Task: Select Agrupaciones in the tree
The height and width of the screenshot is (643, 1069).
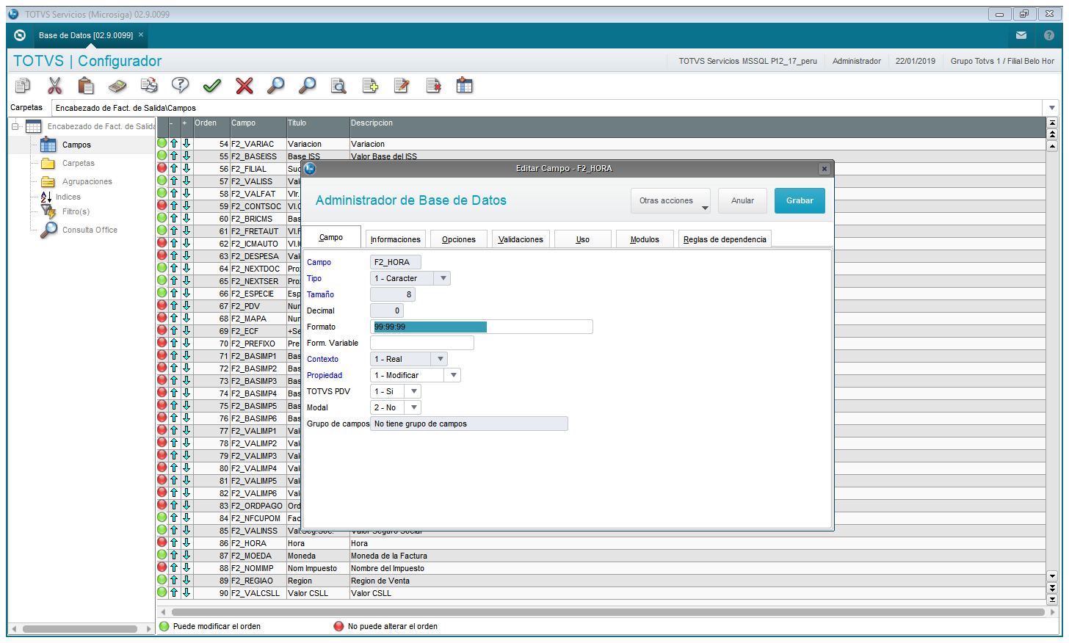Action: pyautogui.click(x=87, y=181)
